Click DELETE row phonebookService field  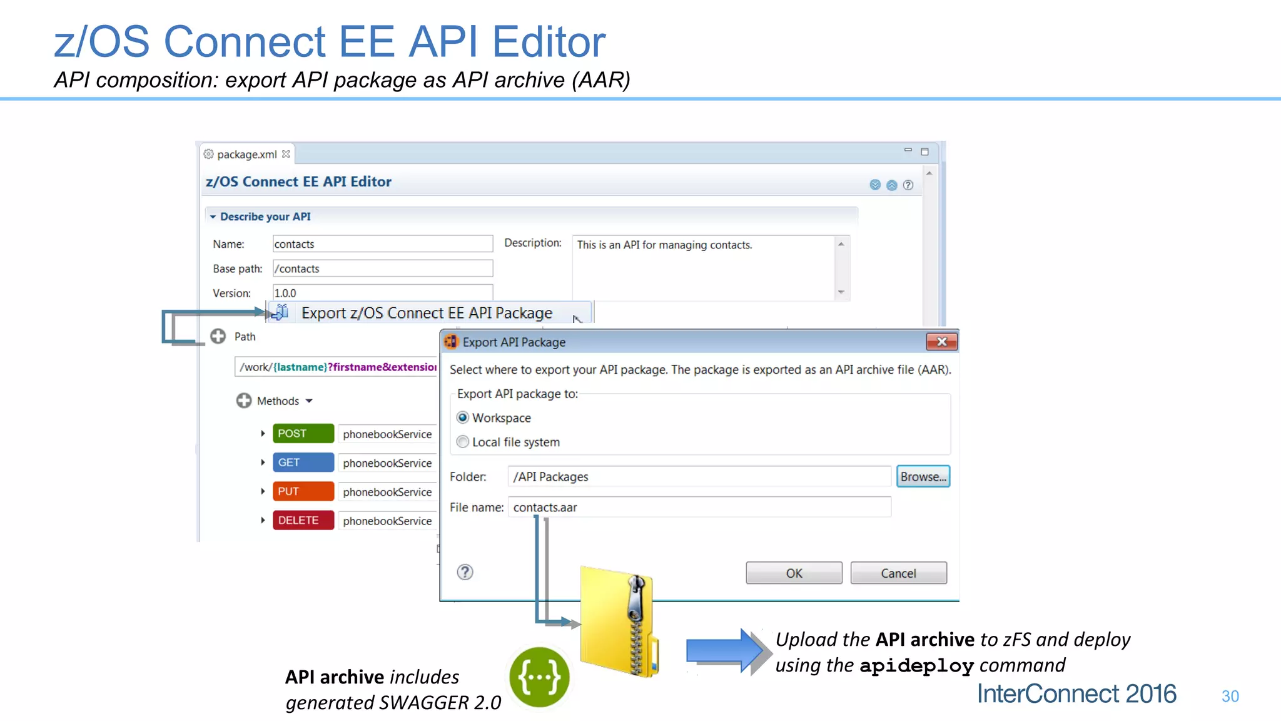click(x=388, y=521)
